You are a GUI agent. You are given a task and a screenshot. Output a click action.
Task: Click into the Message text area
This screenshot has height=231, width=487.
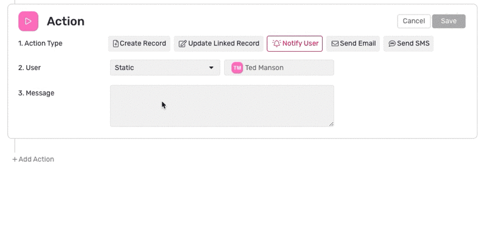point(222,106)
